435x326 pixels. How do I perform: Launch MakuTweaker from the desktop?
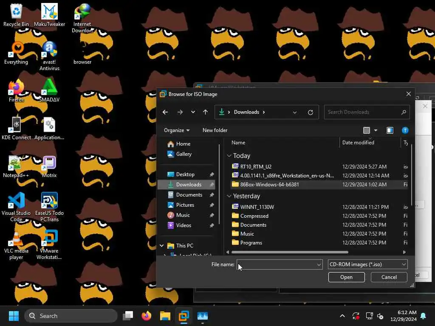tap(49, 15)
